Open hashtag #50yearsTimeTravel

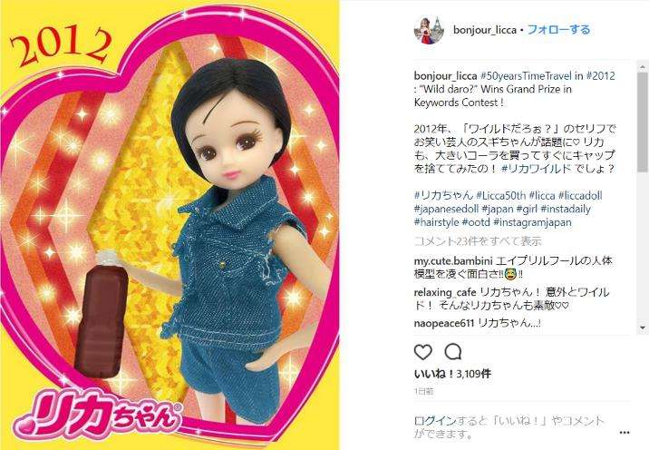(x=526, y=76)
